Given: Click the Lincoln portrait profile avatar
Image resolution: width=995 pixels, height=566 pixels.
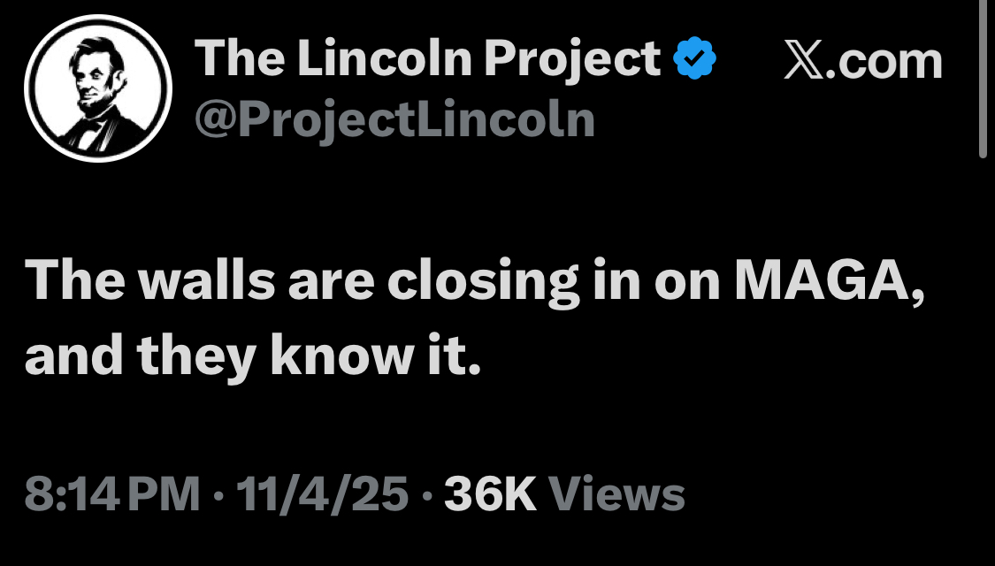Looking at the screenshot, I should pyautogui.click(x=97, y=89).
